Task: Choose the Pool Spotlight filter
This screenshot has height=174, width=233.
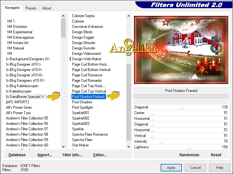Action: coord(82,107)
